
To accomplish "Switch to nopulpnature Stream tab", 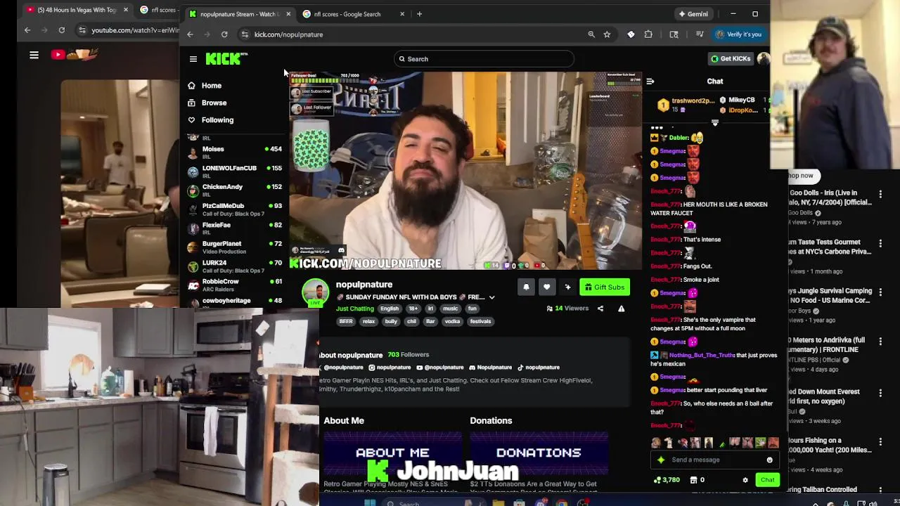I will point(239,14).
